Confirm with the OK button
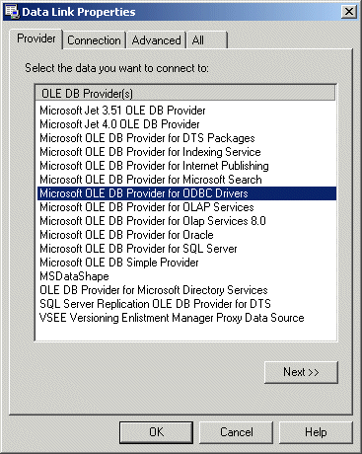Viewport: 362px width, 454px height. 156,432
